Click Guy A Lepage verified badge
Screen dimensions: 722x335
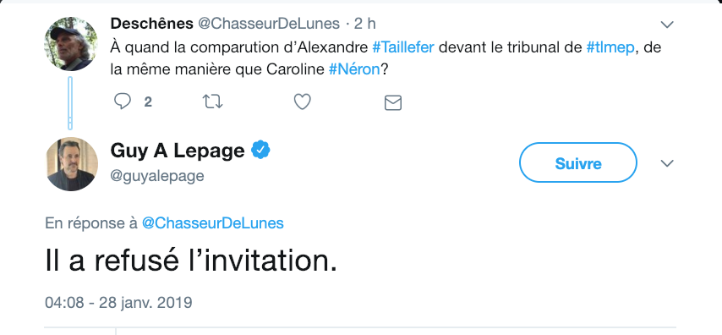[260, 151]
